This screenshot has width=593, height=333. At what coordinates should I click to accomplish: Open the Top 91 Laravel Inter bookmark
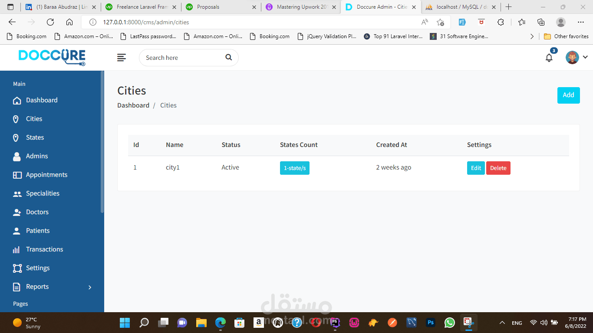point(393,36)
